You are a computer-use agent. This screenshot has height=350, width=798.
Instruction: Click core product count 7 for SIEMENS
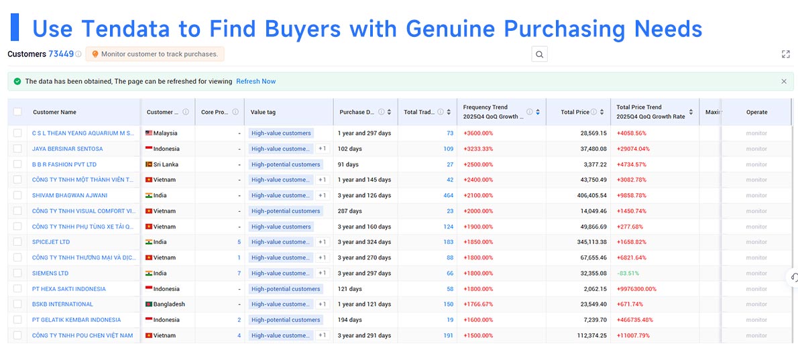tap(239, 273)
